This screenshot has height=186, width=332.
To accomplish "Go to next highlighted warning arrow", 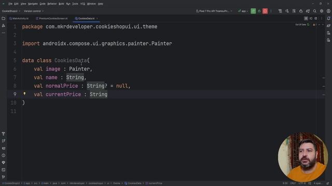I will pyautogui.click(x=323, y=25).
